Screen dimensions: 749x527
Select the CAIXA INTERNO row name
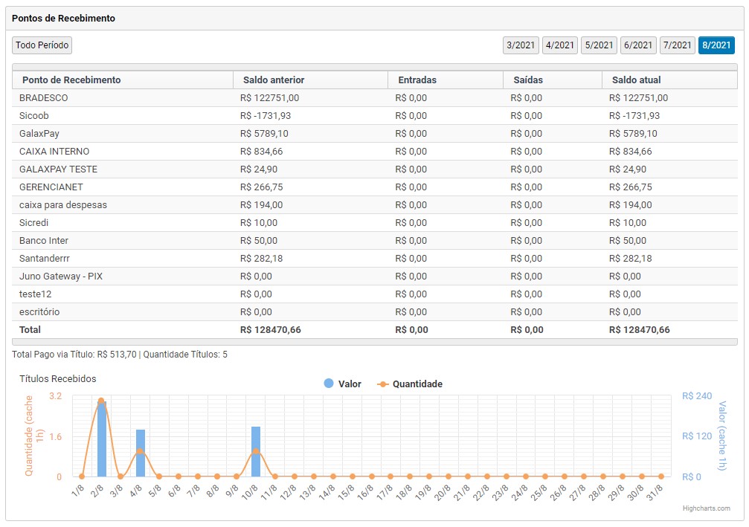54,152
